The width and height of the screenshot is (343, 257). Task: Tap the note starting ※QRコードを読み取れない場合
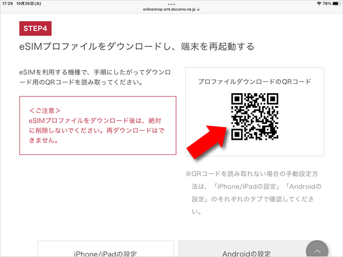[x=254, y=192]
